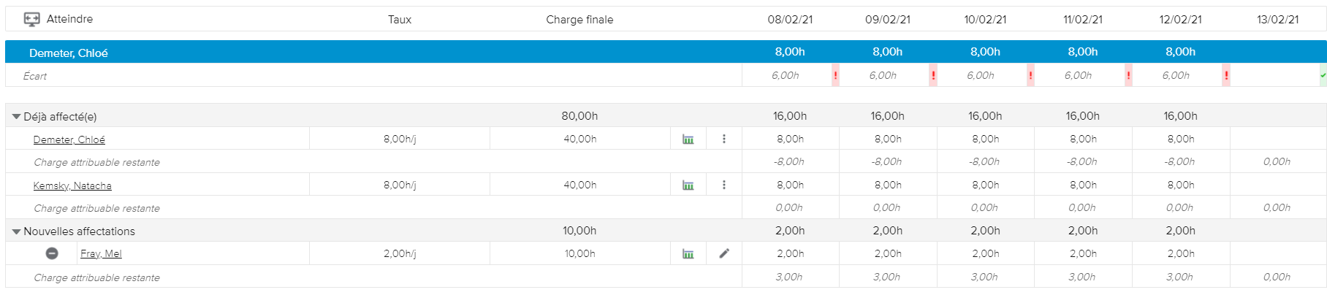Open three-dot menu for Kemsky, Natacha
Image resolution: width=1327 pixels, height=295 pixels.
[x=724, y=185]
